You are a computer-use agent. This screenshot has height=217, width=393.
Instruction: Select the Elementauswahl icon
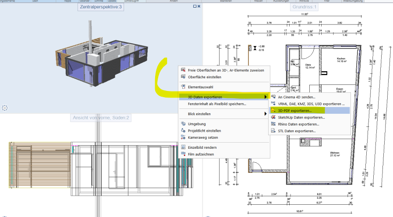coord(183,87)
